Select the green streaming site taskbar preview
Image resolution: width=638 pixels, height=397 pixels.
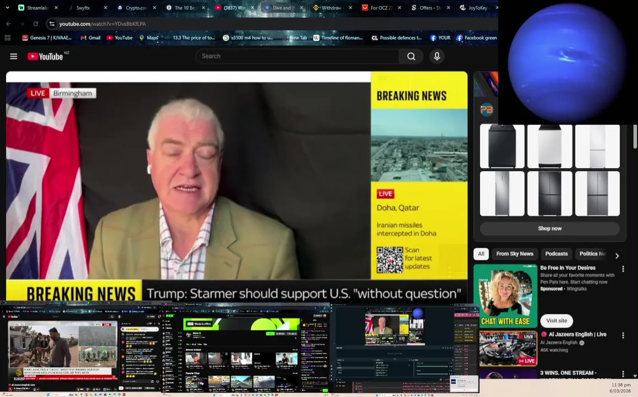246,348
